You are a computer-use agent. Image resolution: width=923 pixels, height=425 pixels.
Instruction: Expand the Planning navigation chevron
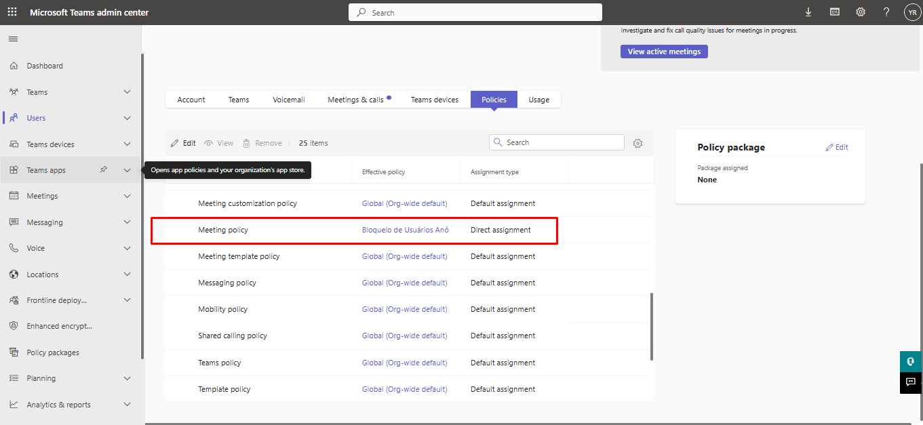127,378
